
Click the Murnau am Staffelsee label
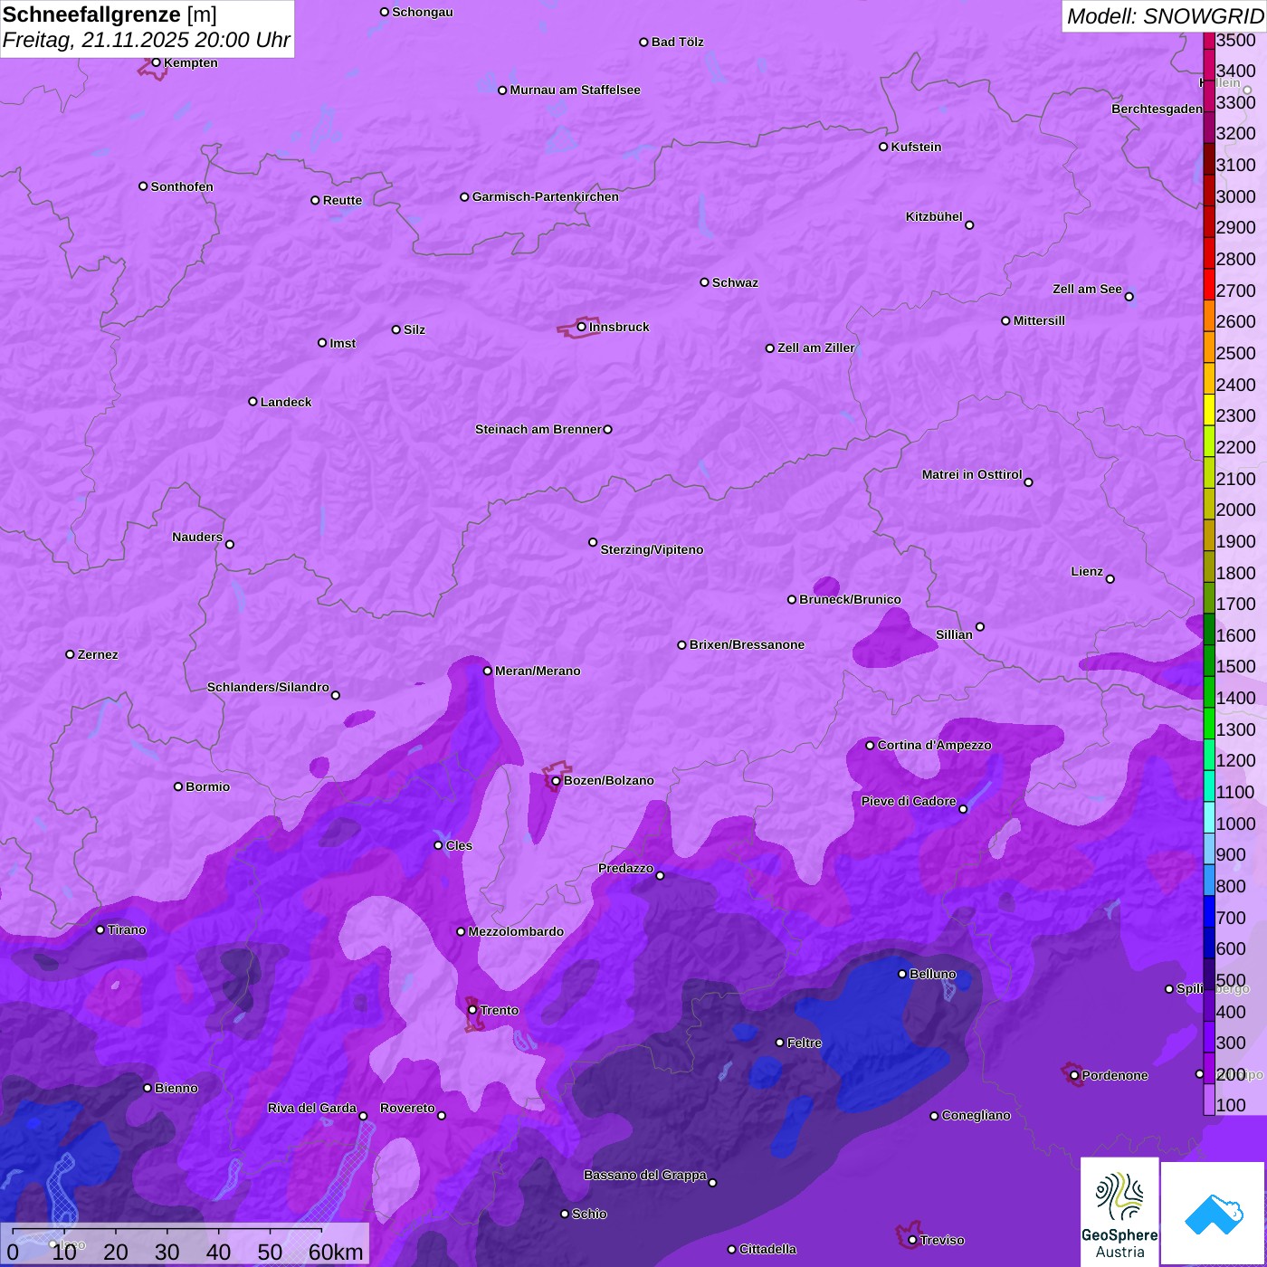pos(575,90)
